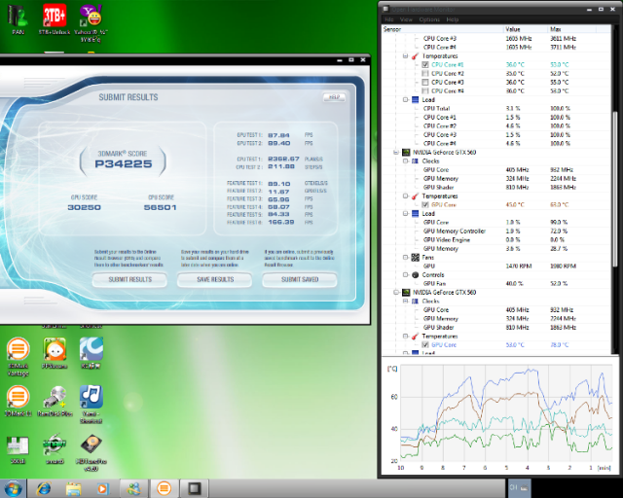The image size is (623, 498).
Task: Launch the smart6 desktop shortcut
Action: (x=55, y=448)
